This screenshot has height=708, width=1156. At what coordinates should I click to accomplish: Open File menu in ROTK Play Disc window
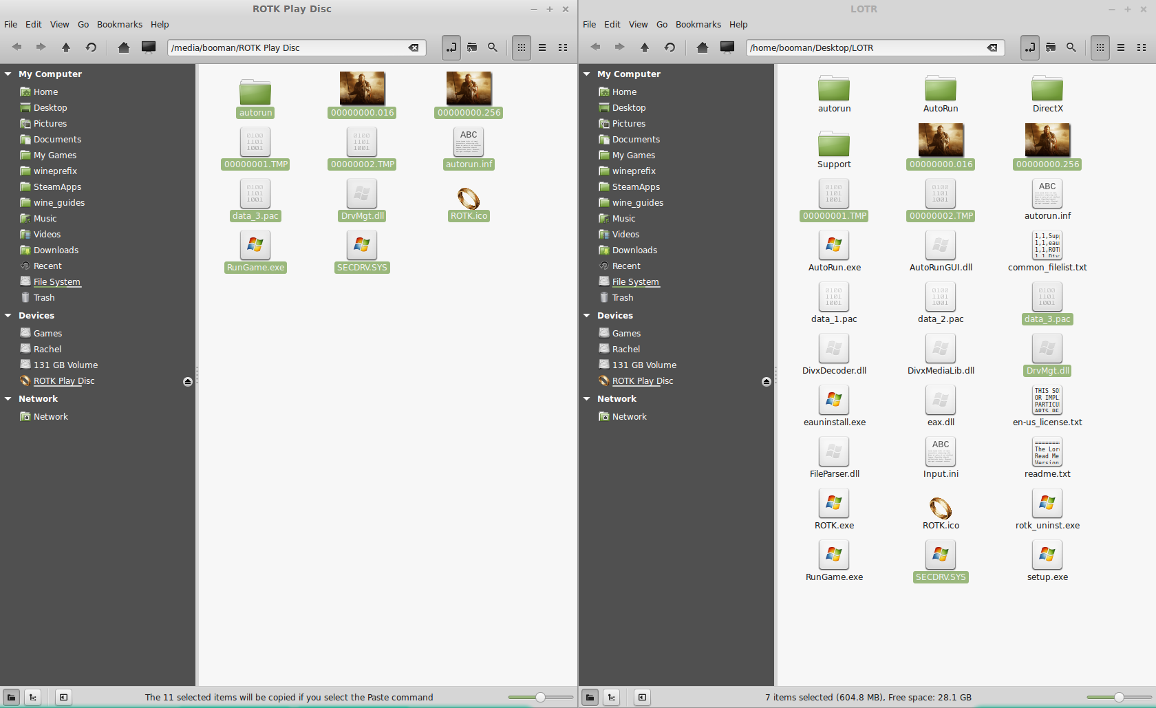pyautogui.click(x=11, y=24)
